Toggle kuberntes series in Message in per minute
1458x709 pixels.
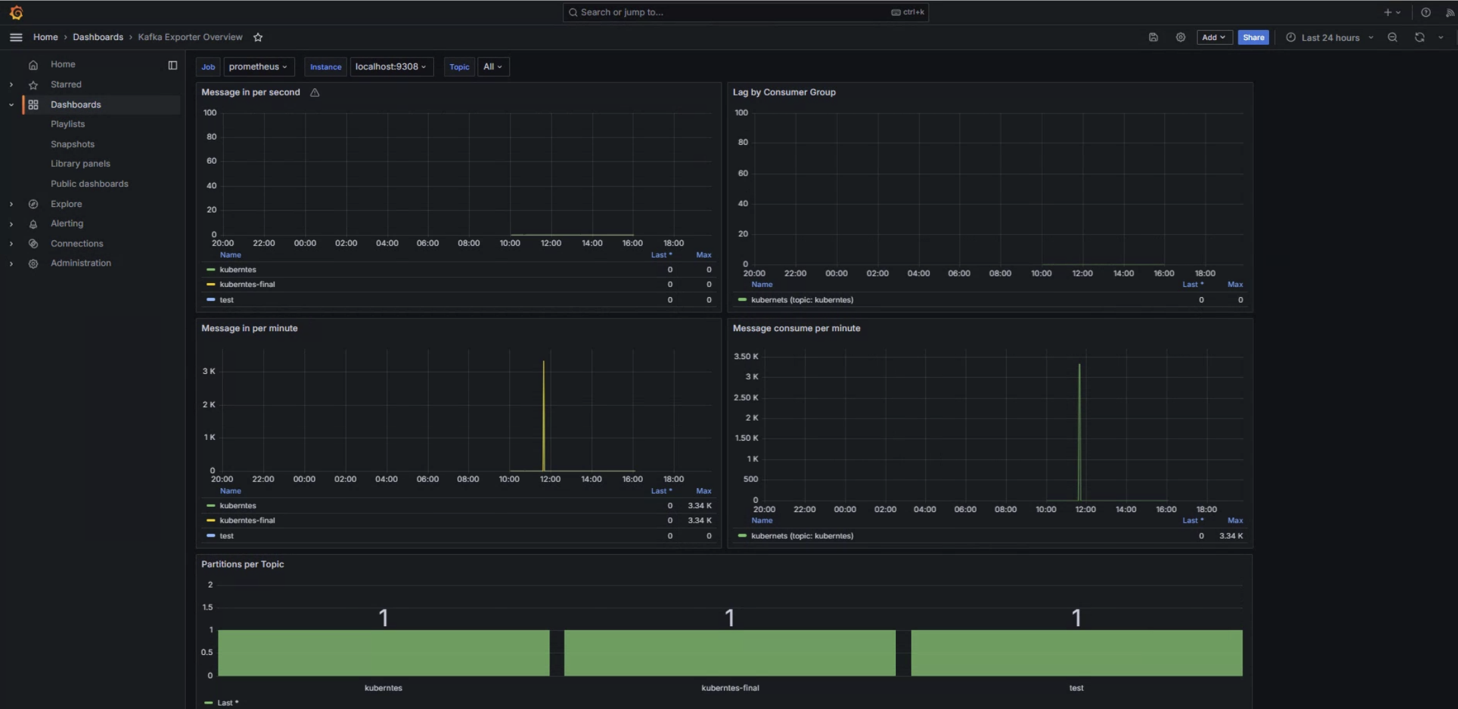[238, 506]
